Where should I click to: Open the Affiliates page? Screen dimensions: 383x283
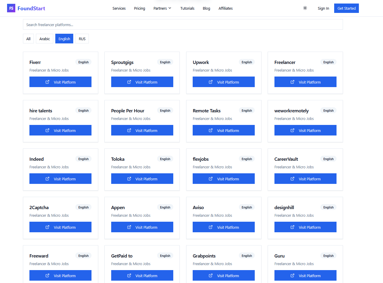tap(226, 8)
